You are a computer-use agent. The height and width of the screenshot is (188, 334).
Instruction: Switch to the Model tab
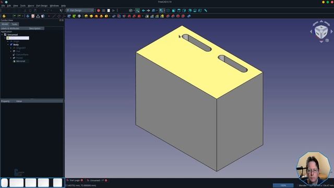[x=5, y=25]
